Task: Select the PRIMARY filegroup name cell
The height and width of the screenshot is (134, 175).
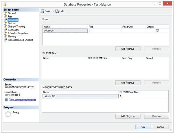Action: [x=65, y=31]
